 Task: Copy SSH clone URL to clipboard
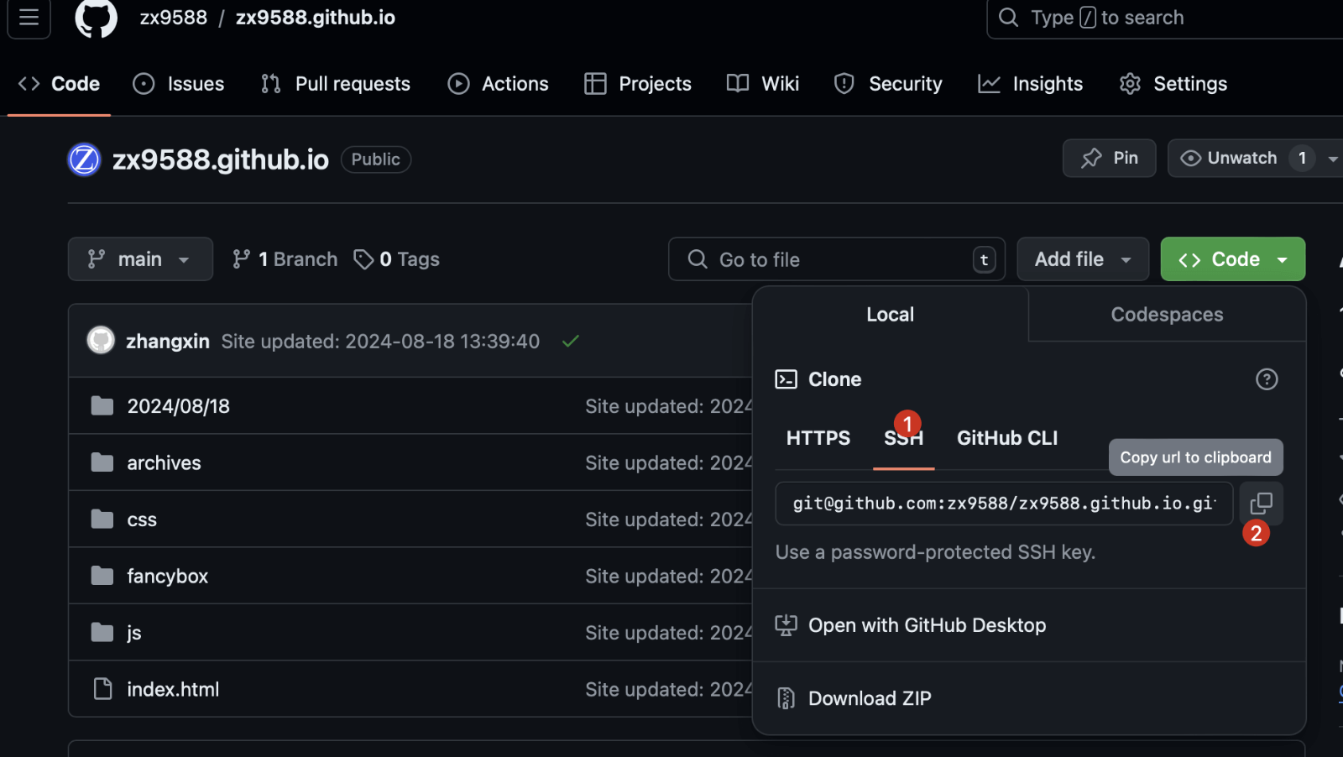coord(1261,503)
